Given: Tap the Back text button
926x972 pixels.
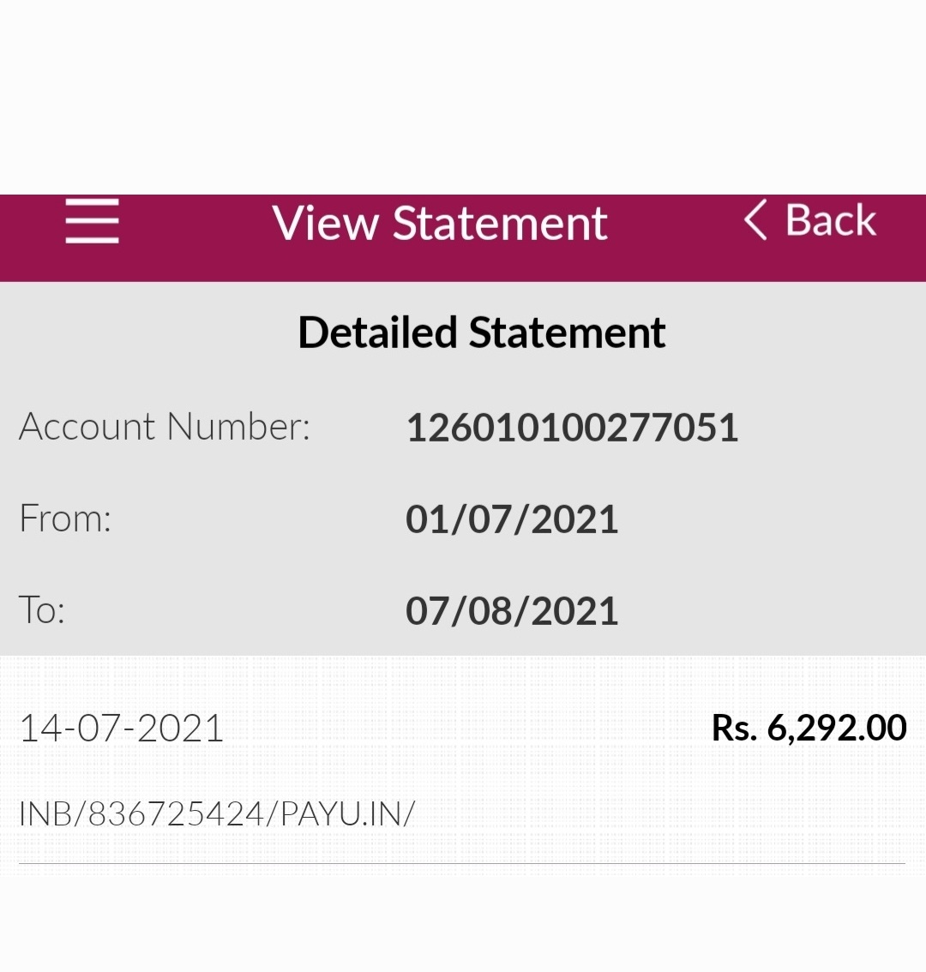Looking at the screenshot, I should (x=831, y=220).
